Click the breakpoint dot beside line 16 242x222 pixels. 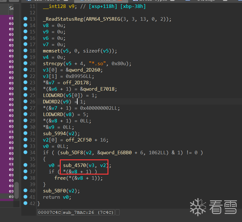click(25, 38)
